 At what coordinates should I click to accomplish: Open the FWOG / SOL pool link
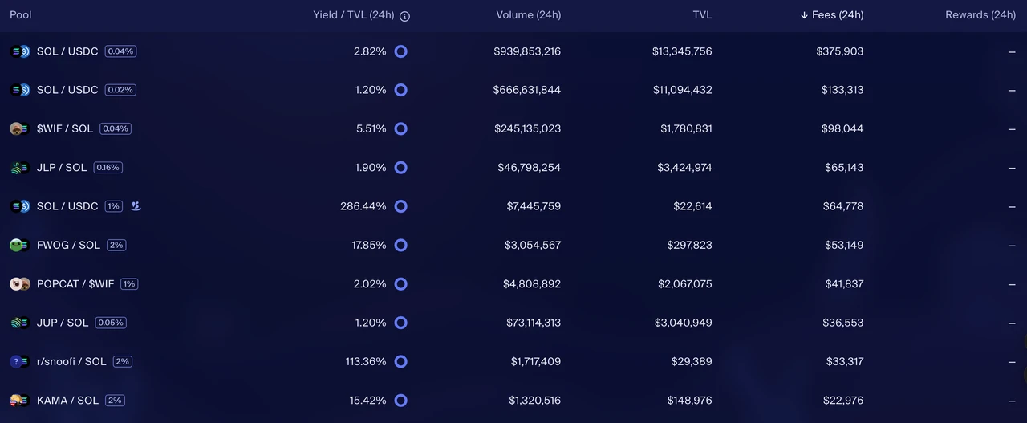68,246
